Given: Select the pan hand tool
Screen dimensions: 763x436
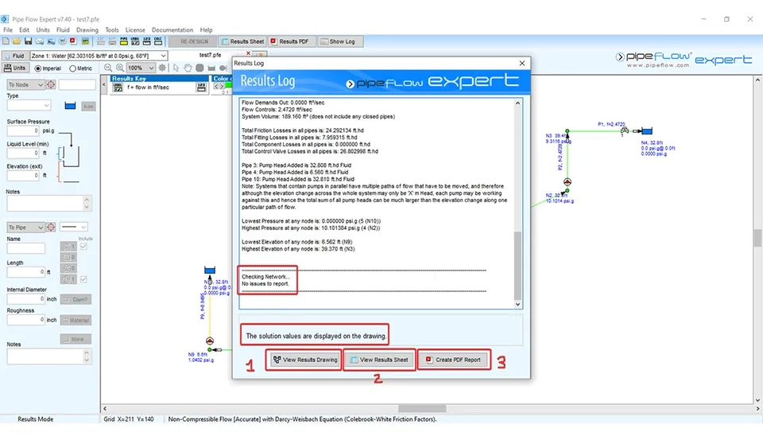Looking at the screenshot, I should click(x=188, y=68).
